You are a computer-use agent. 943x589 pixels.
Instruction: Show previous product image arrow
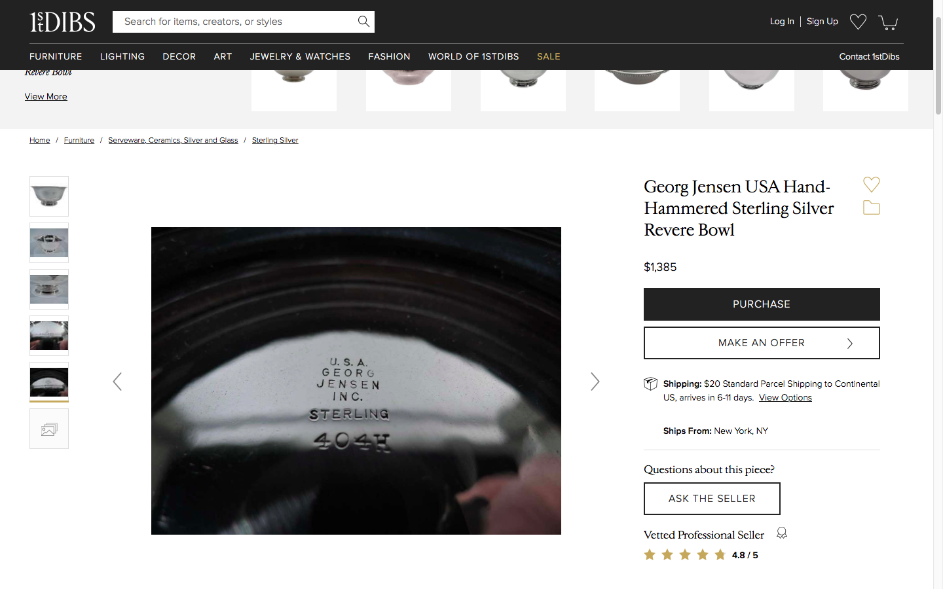[x=117, y=382]
